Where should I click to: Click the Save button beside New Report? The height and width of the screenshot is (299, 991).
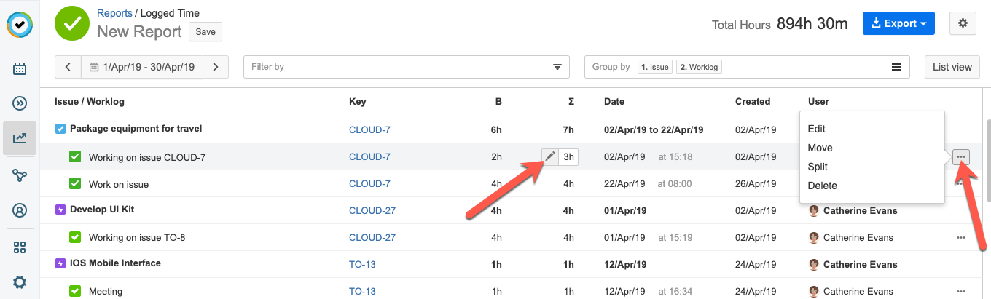tap(205, 32)
